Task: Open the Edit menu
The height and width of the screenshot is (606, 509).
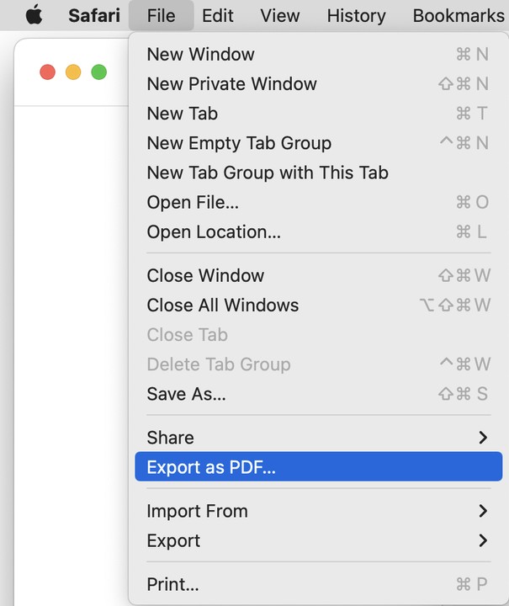Action: [218, 15]
